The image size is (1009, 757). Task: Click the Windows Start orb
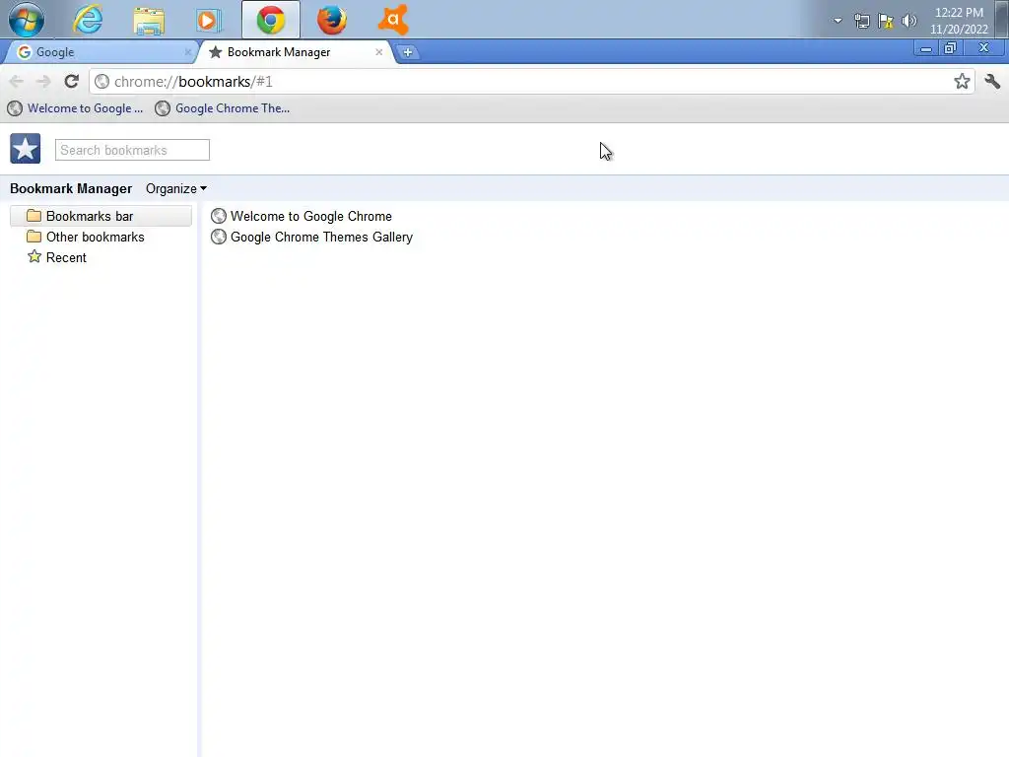[26, 20]
